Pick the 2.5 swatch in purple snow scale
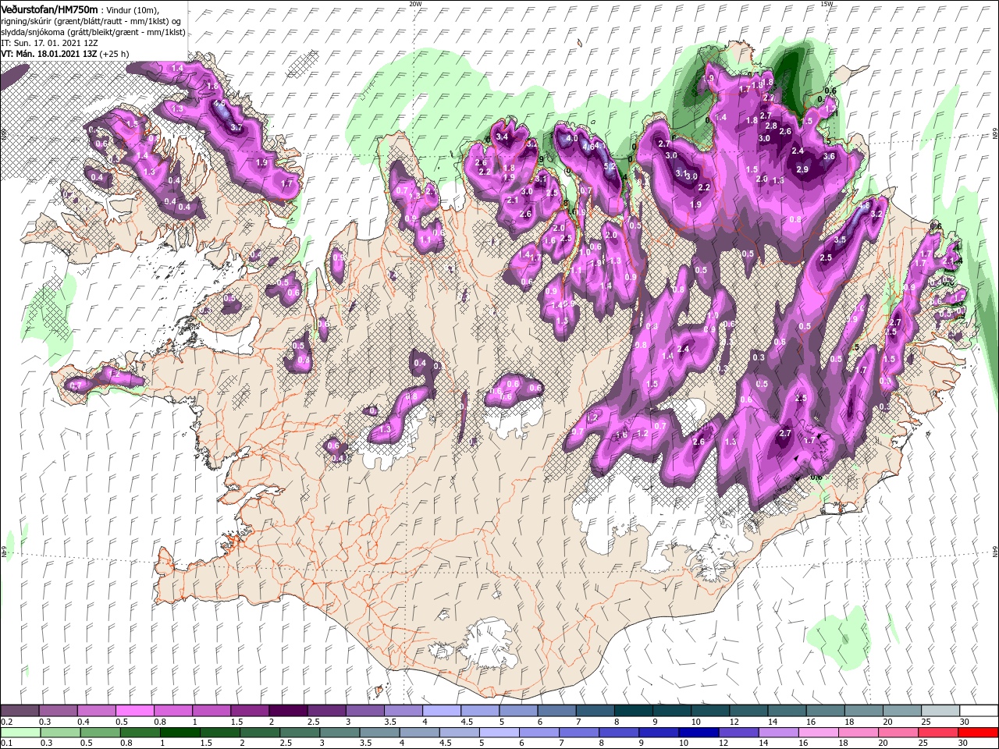 [326, 711]
